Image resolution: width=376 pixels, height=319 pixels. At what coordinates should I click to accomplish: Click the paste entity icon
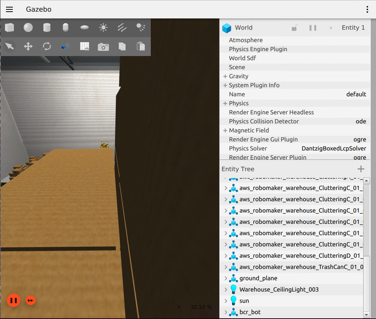click(141, 46)
